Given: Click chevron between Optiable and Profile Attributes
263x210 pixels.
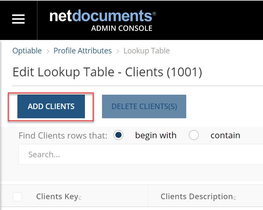Looking at the screenshot, I should click(x=48, y=51).
